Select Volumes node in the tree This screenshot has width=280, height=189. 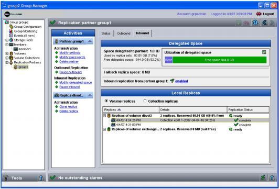pos(20,53)
